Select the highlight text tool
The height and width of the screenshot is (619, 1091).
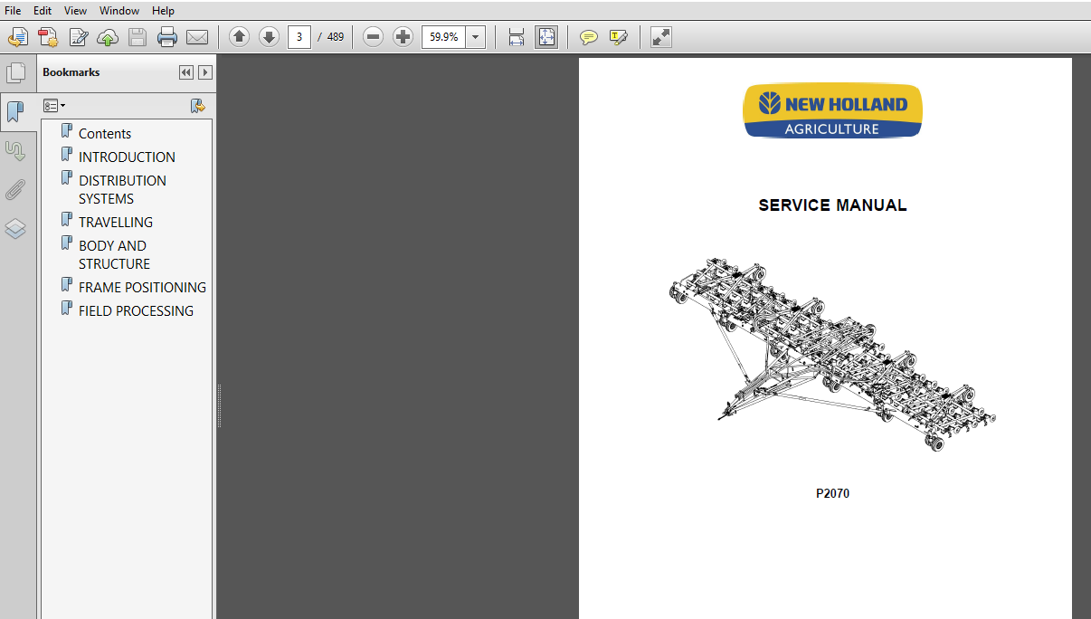click(x=619, y=37)
